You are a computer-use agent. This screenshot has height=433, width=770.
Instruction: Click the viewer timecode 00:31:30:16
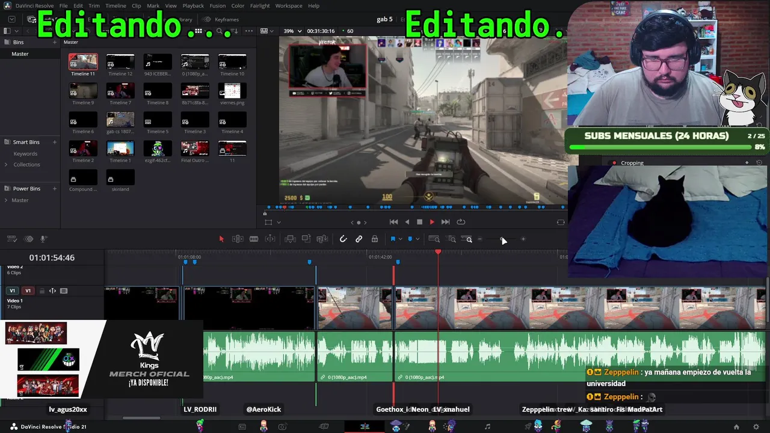pos(321,31)
